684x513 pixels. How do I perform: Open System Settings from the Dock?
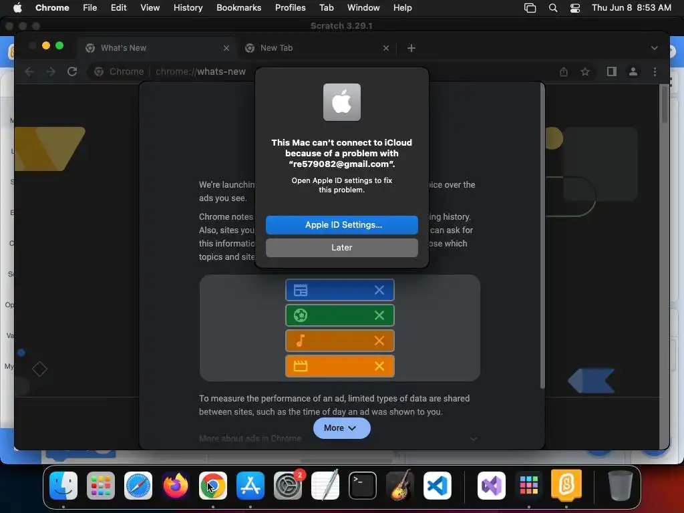(x=288, y=486)
